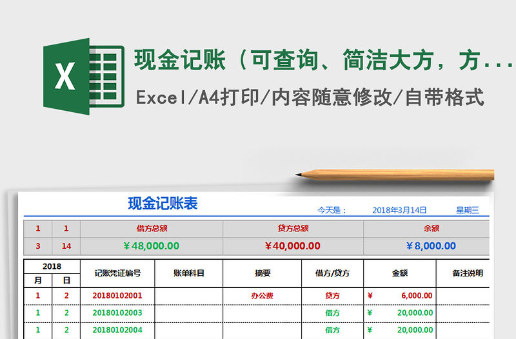
Task: Select empty 账单科目 cell in row 20180102001
Action: (189, 296)
